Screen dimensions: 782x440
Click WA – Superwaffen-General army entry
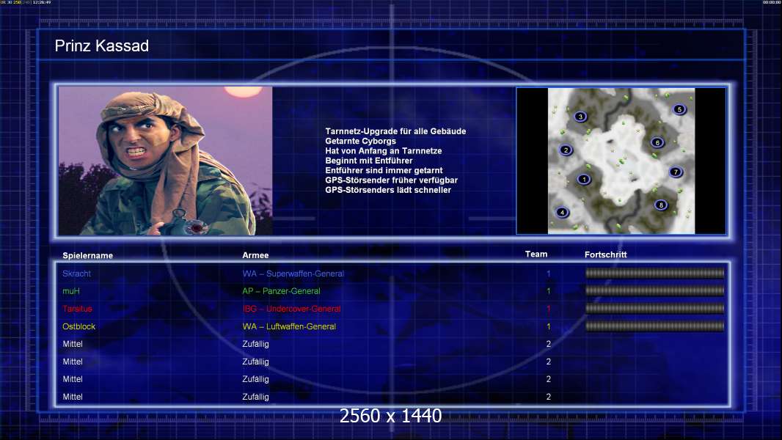293,274
